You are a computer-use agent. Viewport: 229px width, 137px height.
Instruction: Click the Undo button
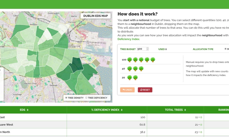[127, 90]
